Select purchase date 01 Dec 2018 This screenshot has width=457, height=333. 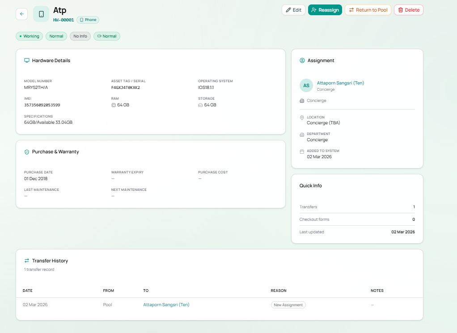click(36, 179)
